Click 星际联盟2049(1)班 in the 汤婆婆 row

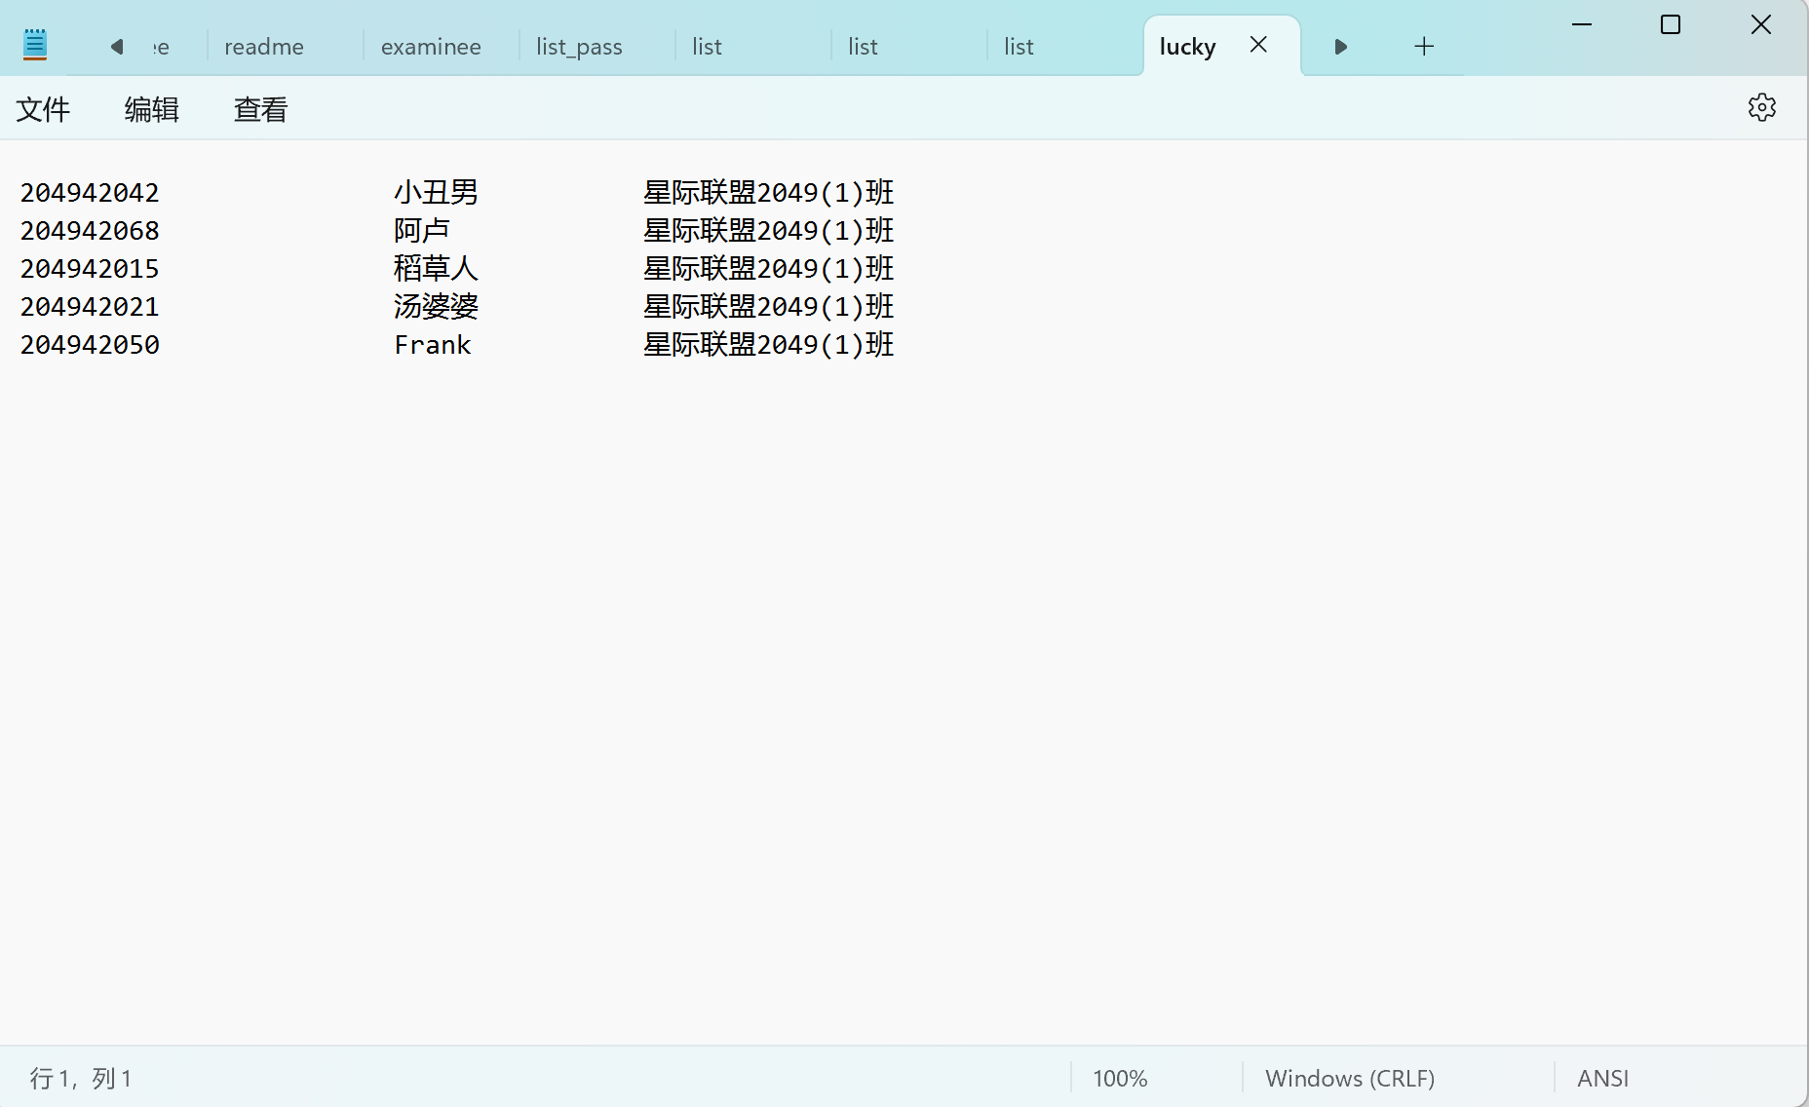(769, 307)
